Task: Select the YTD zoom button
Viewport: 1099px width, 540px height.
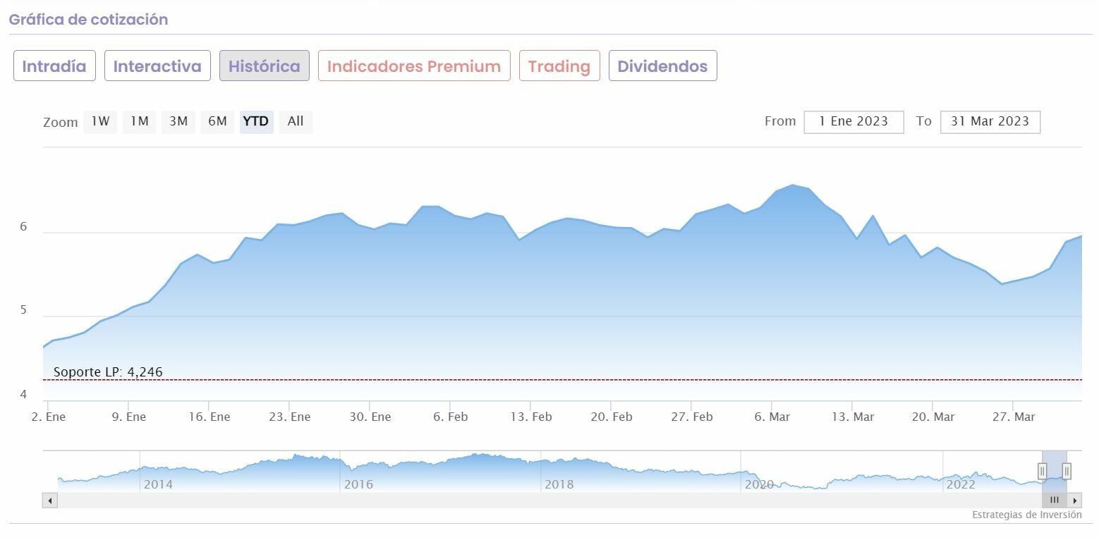Action: tap(256, 121)
